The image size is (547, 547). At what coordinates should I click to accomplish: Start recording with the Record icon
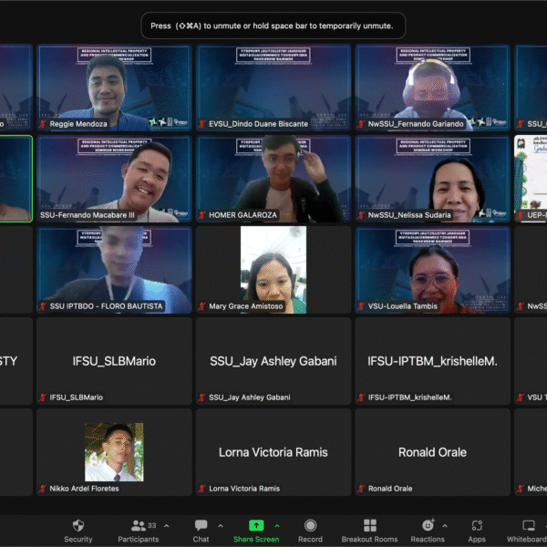click(x=310, y=525)
